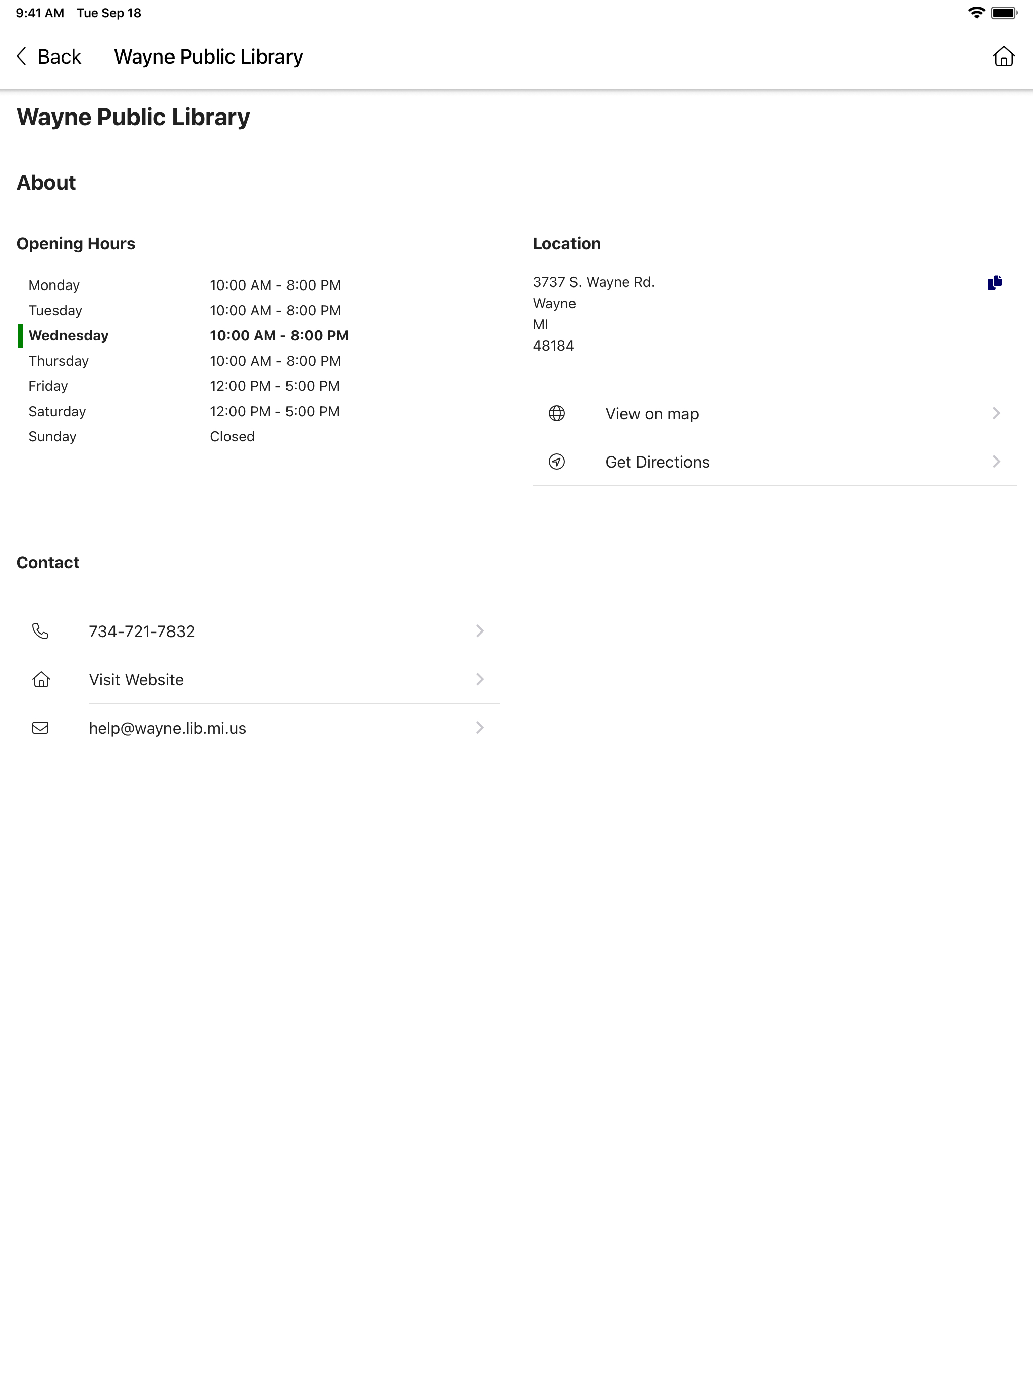1033x1378 pixels.
Task: Open the chevron next to help@wayne.lib.mi.us
Action: (480, 728)
